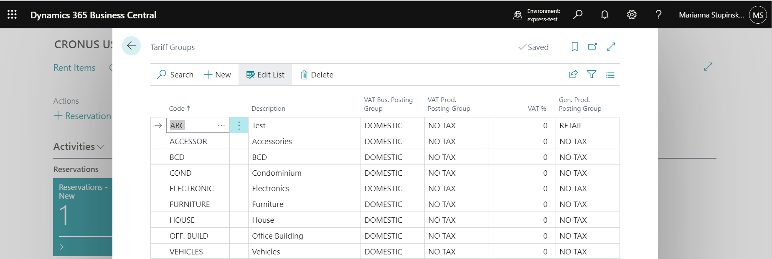Expand the Activities section
The width and height of the screenshot is (772, 259).
(x=79, y=147)
